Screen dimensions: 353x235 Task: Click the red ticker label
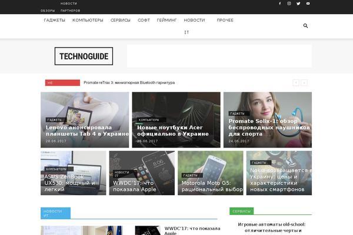pos(62,83)
